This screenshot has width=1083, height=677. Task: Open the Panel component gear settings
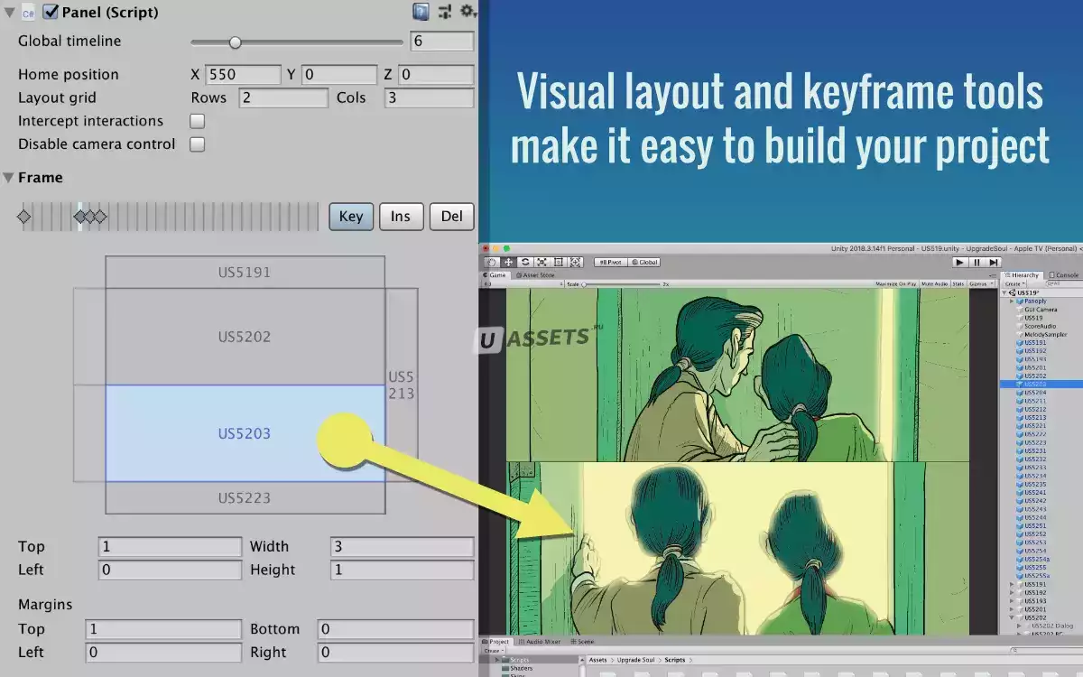[467, 12]
